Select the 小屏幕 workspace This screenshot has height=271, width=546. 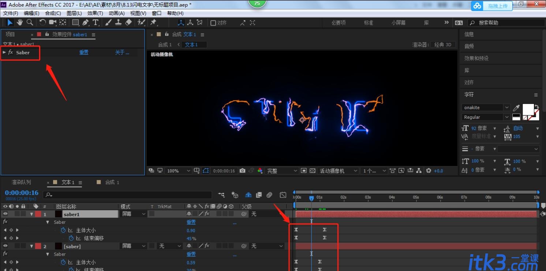[399, 22]
